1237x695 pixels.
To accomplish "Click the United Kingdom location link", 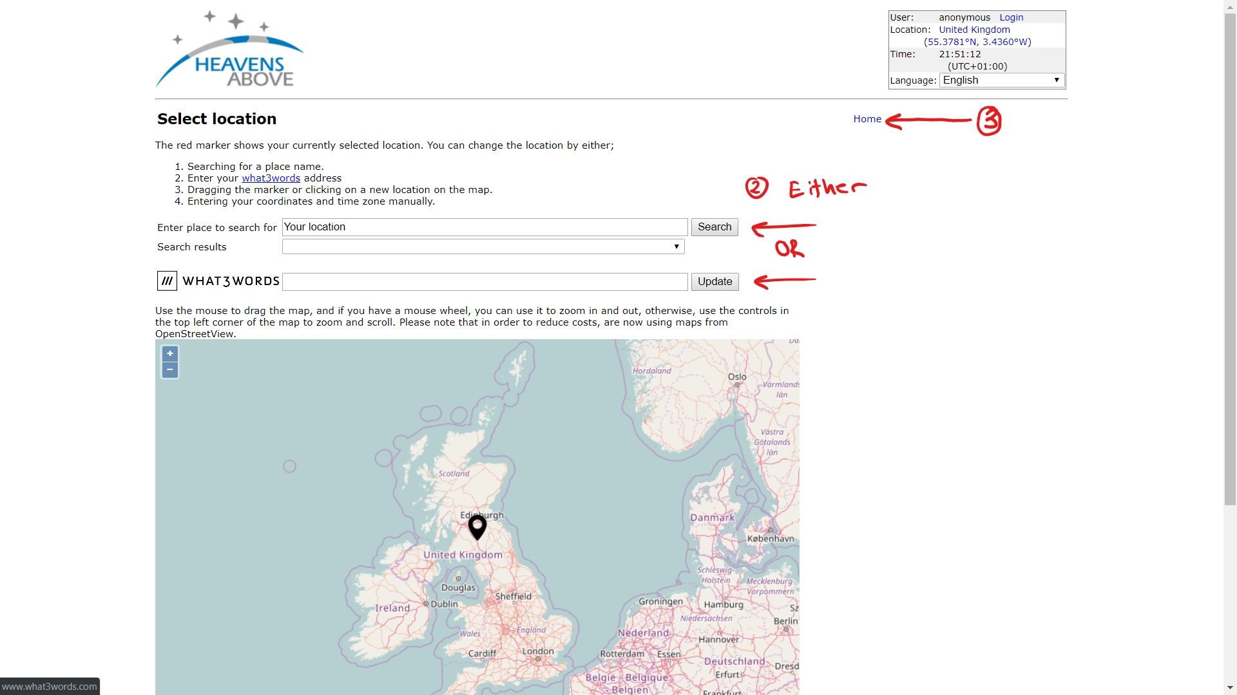I will click(974, 30).
